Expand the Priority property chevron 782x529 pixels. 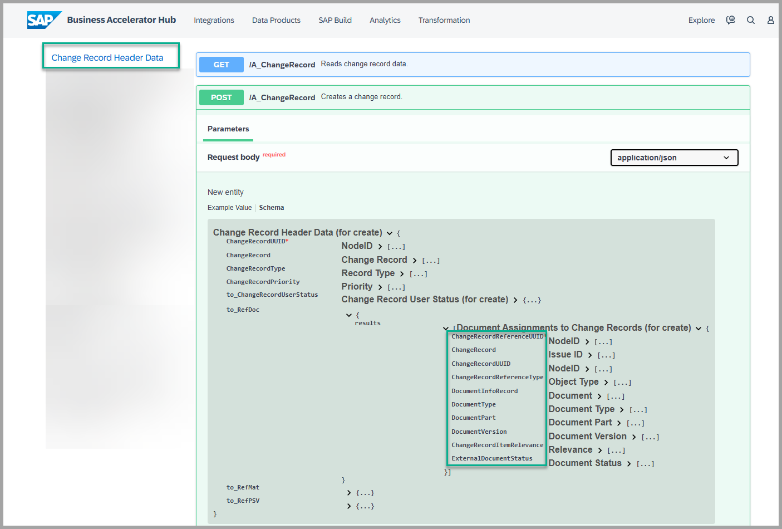tap(380, 287)
